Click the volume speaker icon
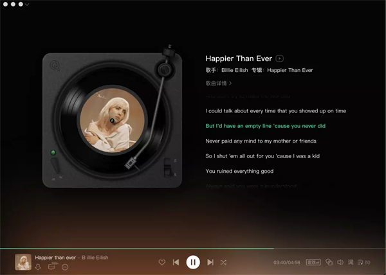 (340, 262)
